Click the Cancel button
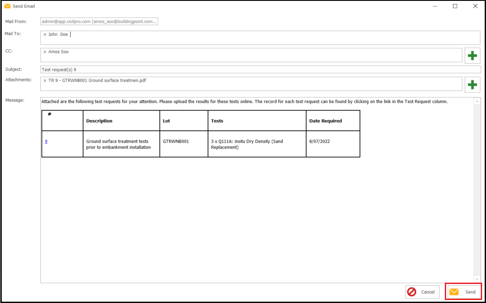 pyautogui.click(x=422, y=292)
